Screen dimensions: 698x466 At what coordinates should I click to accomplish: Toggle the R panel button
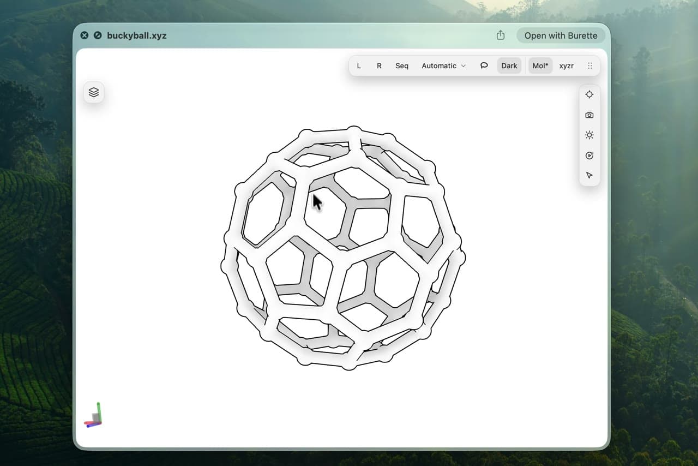379,65
